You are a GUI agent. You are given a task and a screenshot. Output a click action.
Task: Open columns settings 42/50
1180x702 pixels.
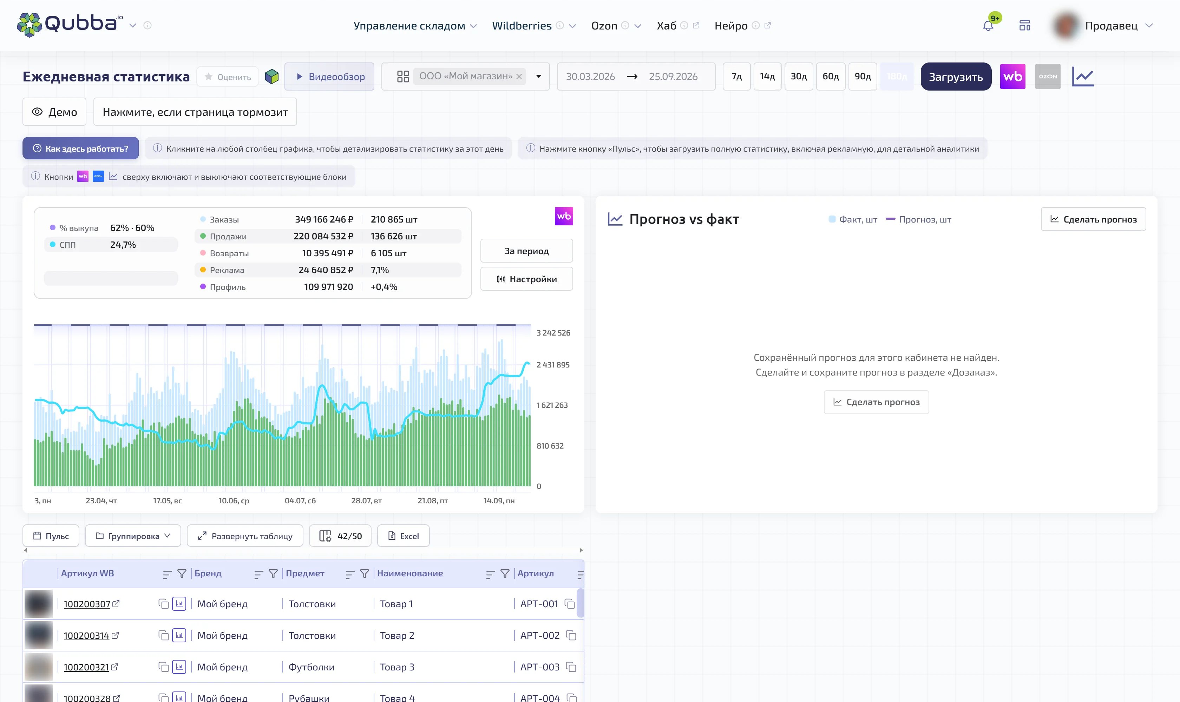click(x=340, y=536)
